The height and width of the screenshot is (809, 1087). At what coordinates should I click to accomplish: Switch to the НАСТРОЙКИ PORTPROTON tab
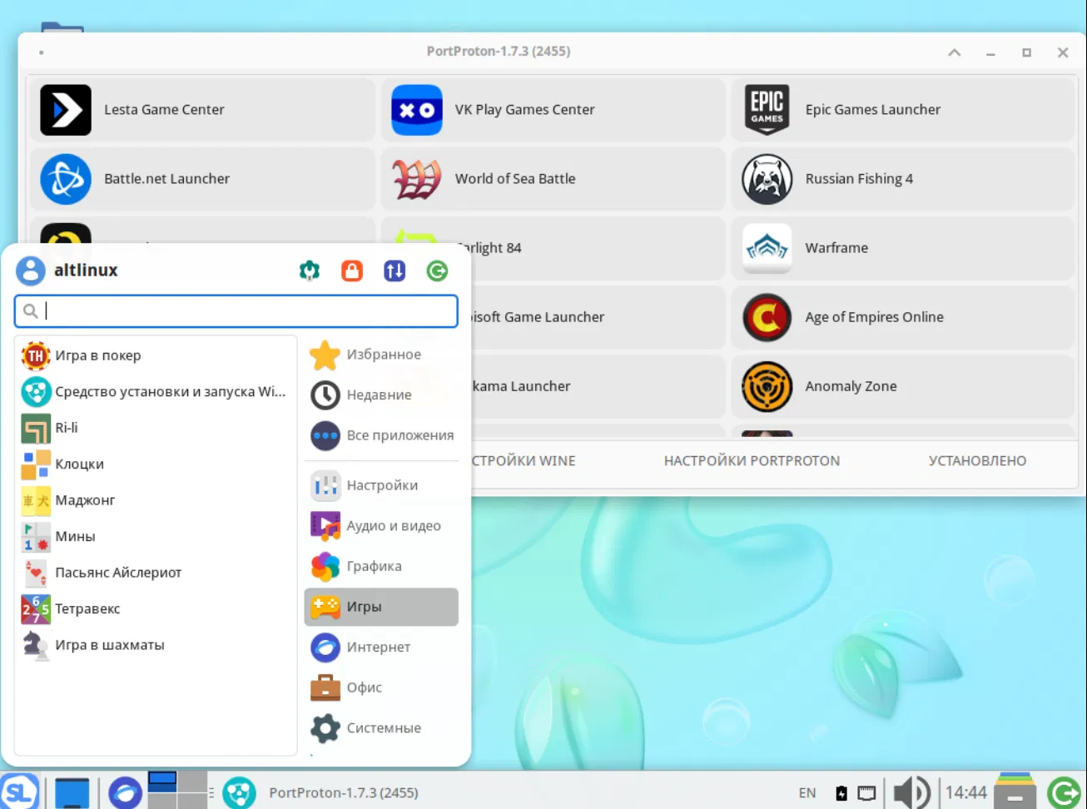pos(752,461)
